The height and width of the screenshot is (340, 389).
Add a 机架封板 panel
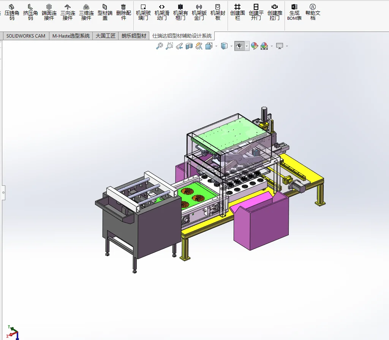tap(218, 12)
